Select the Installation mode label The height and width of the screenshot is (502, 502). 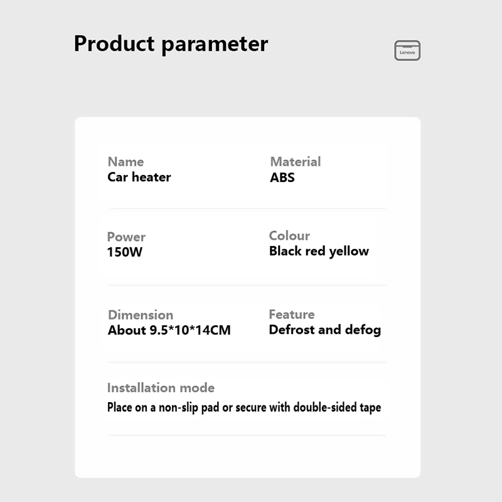(x=161, y=388)
